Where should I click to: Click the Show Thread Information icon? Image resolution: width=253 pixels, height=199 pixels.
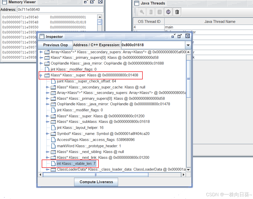coord(168,12)
